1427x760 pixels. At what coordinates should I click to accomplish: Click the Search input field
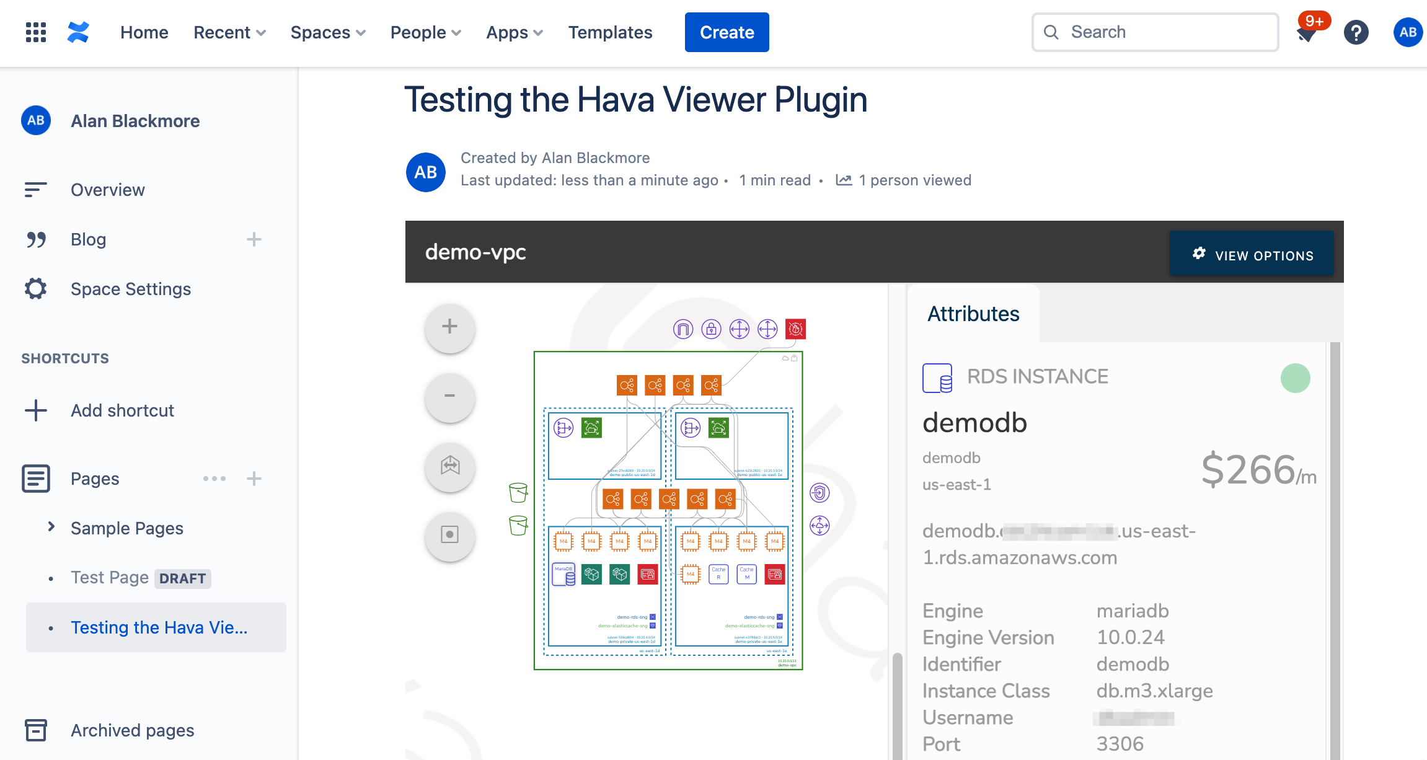(x=1155, y=32)
